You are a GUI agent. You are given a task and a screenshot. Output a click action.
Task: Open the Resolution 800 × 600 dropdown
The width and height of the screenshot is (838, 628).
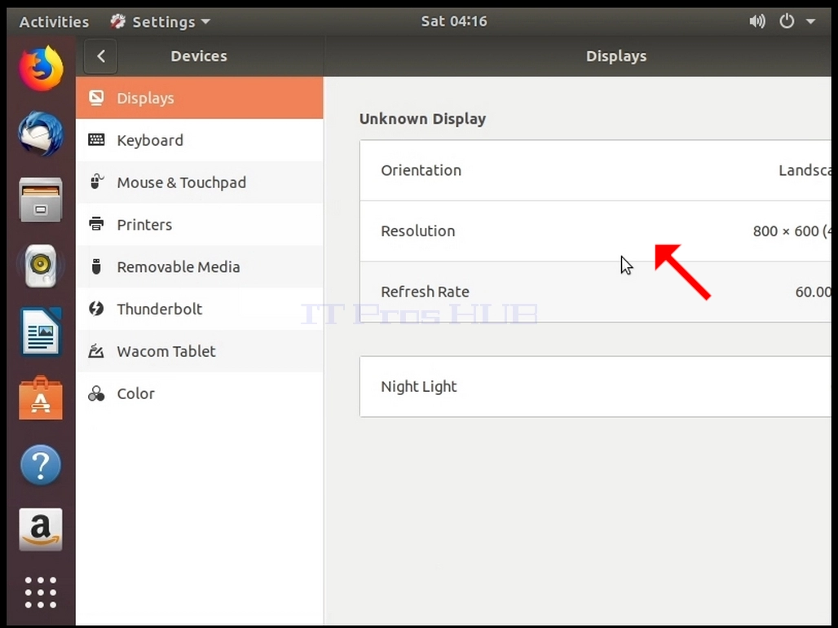click(x=595, y=231)
